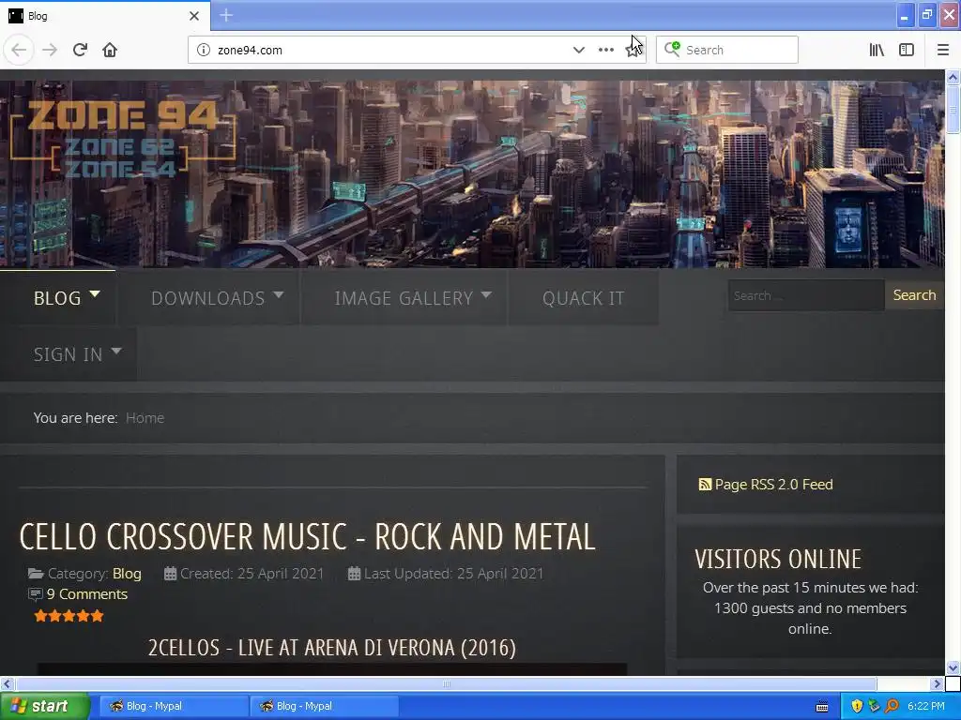961x720 pixels.
Task: Click the RSS feed icon
Action: coord(705,485)
